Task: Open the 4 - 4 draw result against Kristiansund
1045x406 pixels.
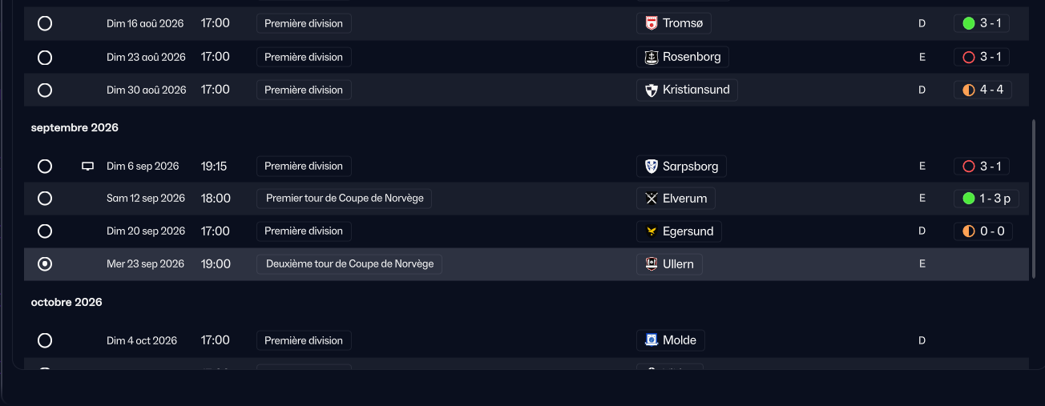Action: [x=982, y=90]
